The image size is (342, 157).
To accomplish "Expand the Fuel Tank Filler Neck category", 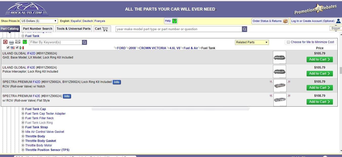I will (23, 118).
